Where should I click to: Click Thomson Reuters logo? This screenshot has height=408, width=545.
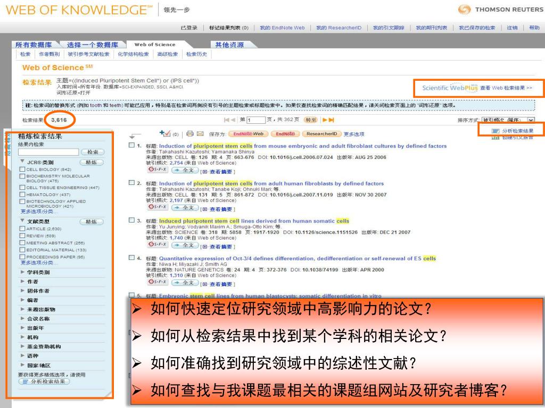click(x=500, y=10)
